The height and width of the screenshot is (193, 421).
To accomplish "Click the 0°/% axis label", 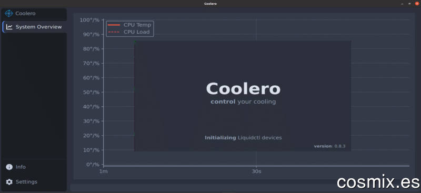I will (93, 164).
